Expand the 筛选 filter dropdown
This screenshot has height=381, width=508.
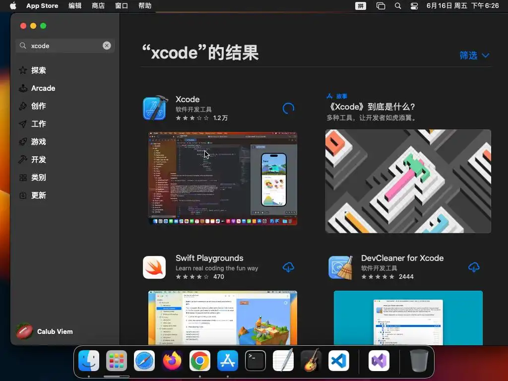(x=474, y=56)
